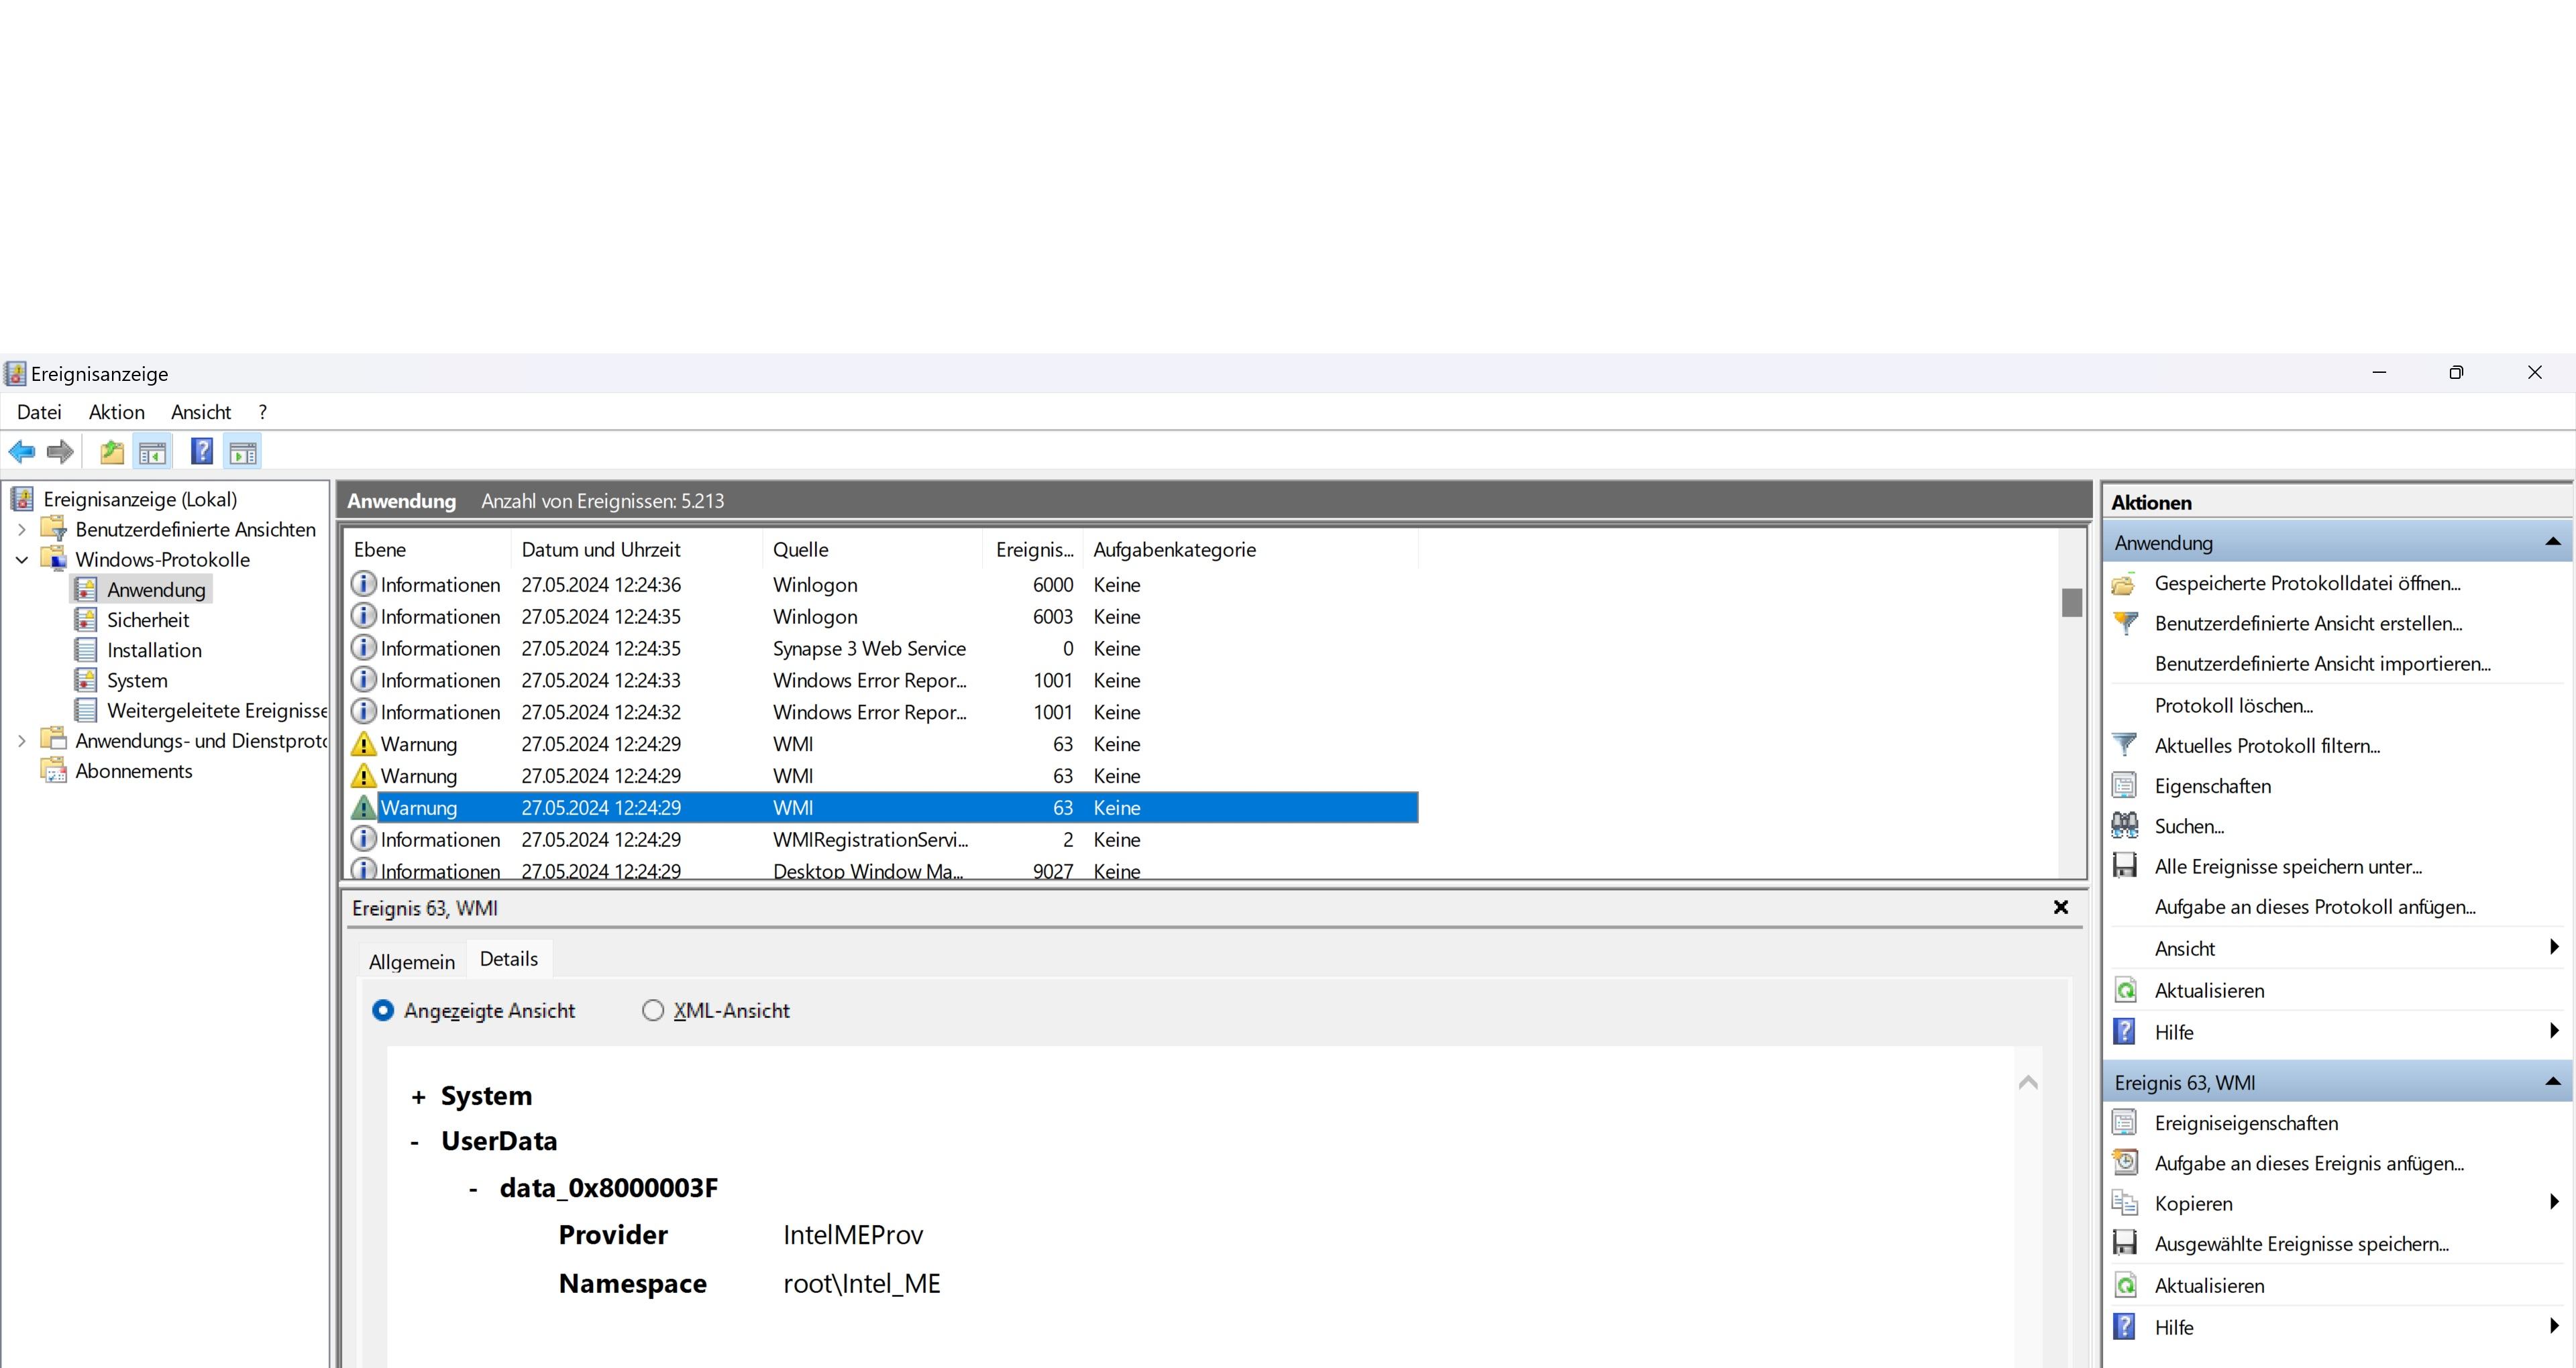Click the filter icon for Aktuelles Protokoll filtern

pos(2125,745)
